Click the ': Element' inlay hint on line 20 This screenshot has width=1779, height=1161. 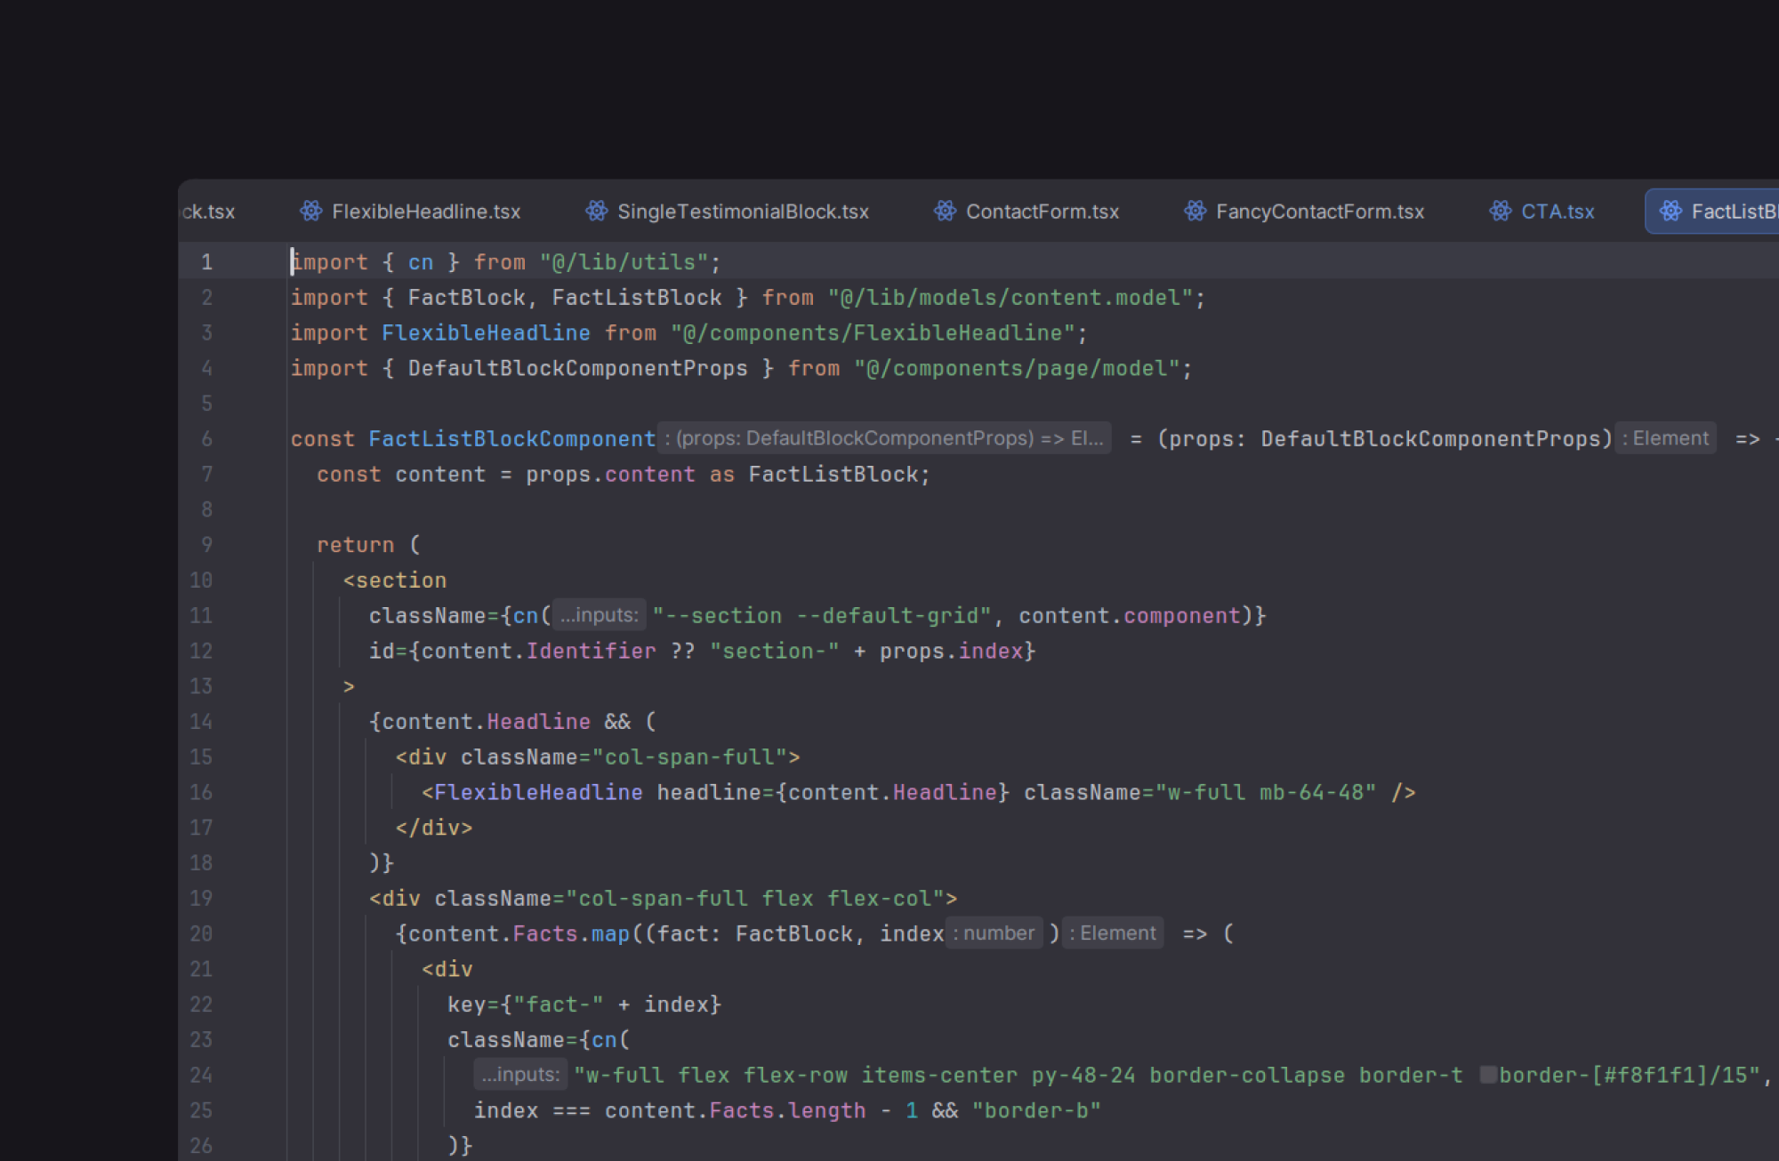tap(1113, 933)
